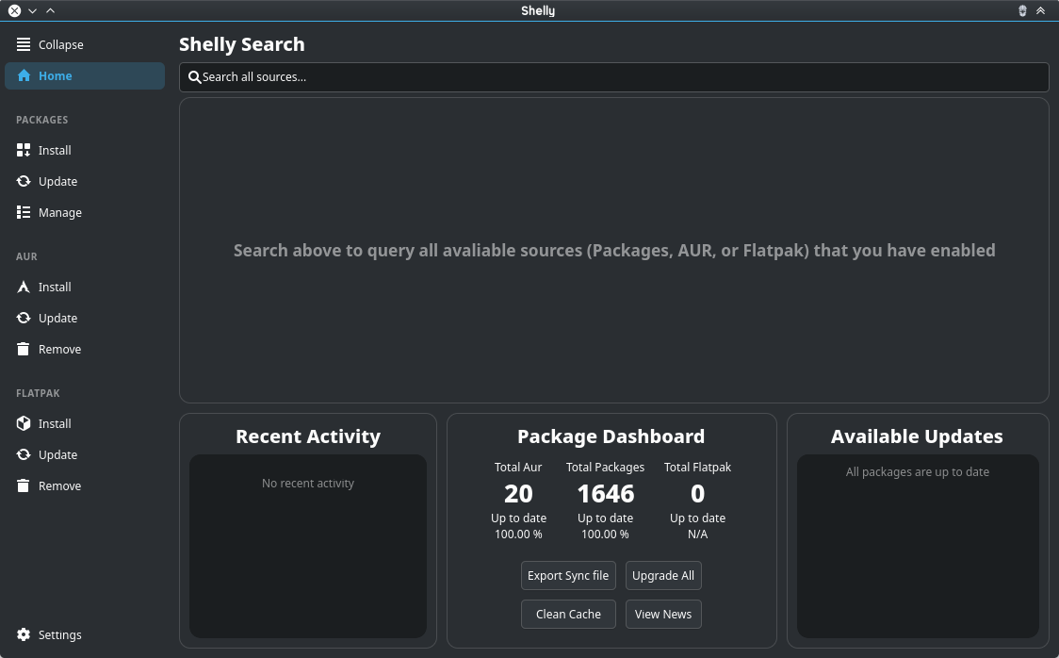Open View News button

coord(663,614)
